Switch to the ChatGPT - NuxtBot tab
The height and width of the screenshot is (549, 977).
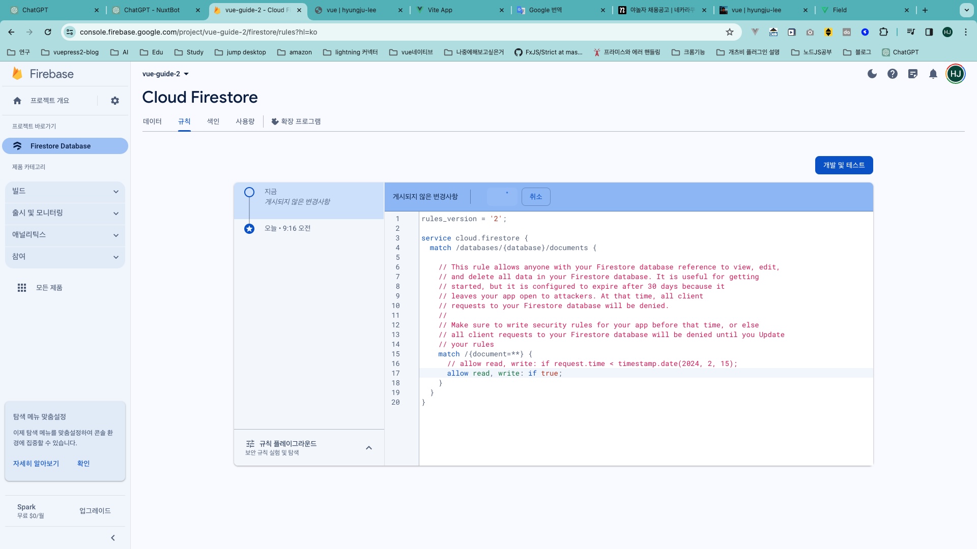155,10
